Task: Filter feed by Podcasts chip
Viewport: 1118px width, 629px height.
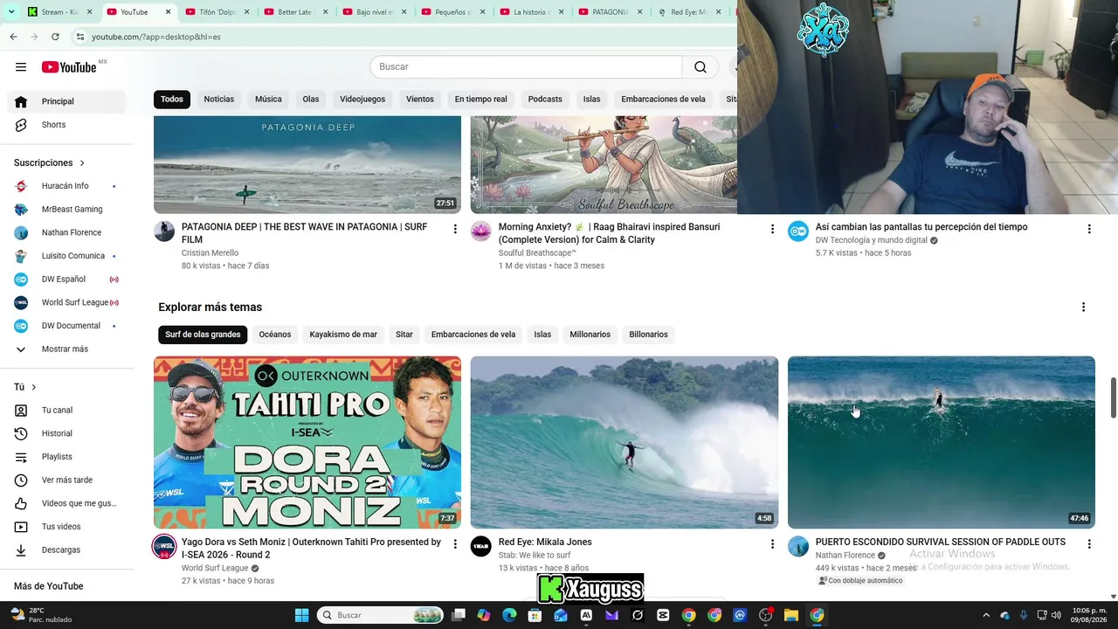Action: tap(545, 100)
